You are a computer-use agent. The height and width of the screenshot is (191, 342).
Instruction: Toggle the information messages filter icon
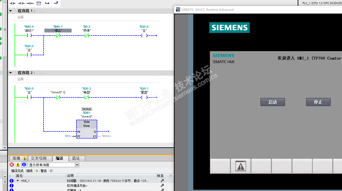(24, 165)
